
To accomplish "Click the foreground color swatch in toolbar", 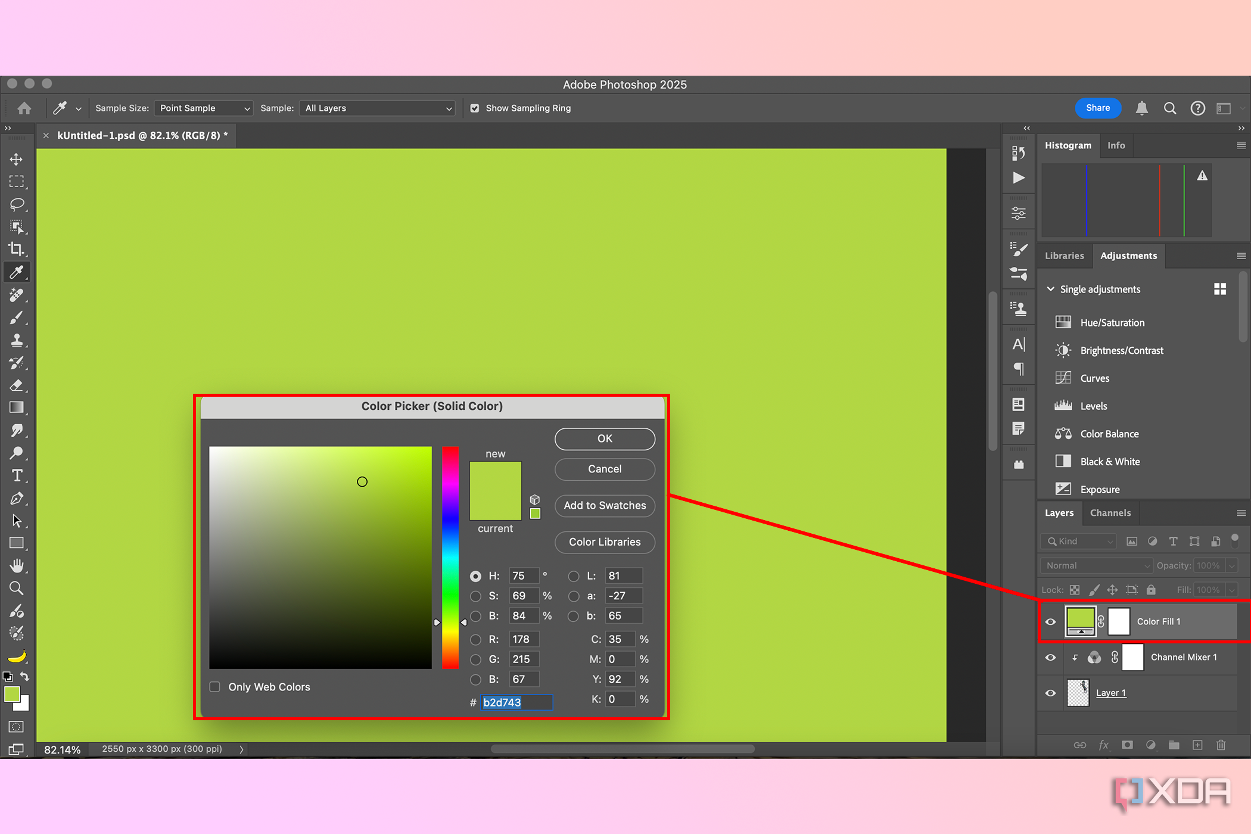I will [x=11, y=695].
